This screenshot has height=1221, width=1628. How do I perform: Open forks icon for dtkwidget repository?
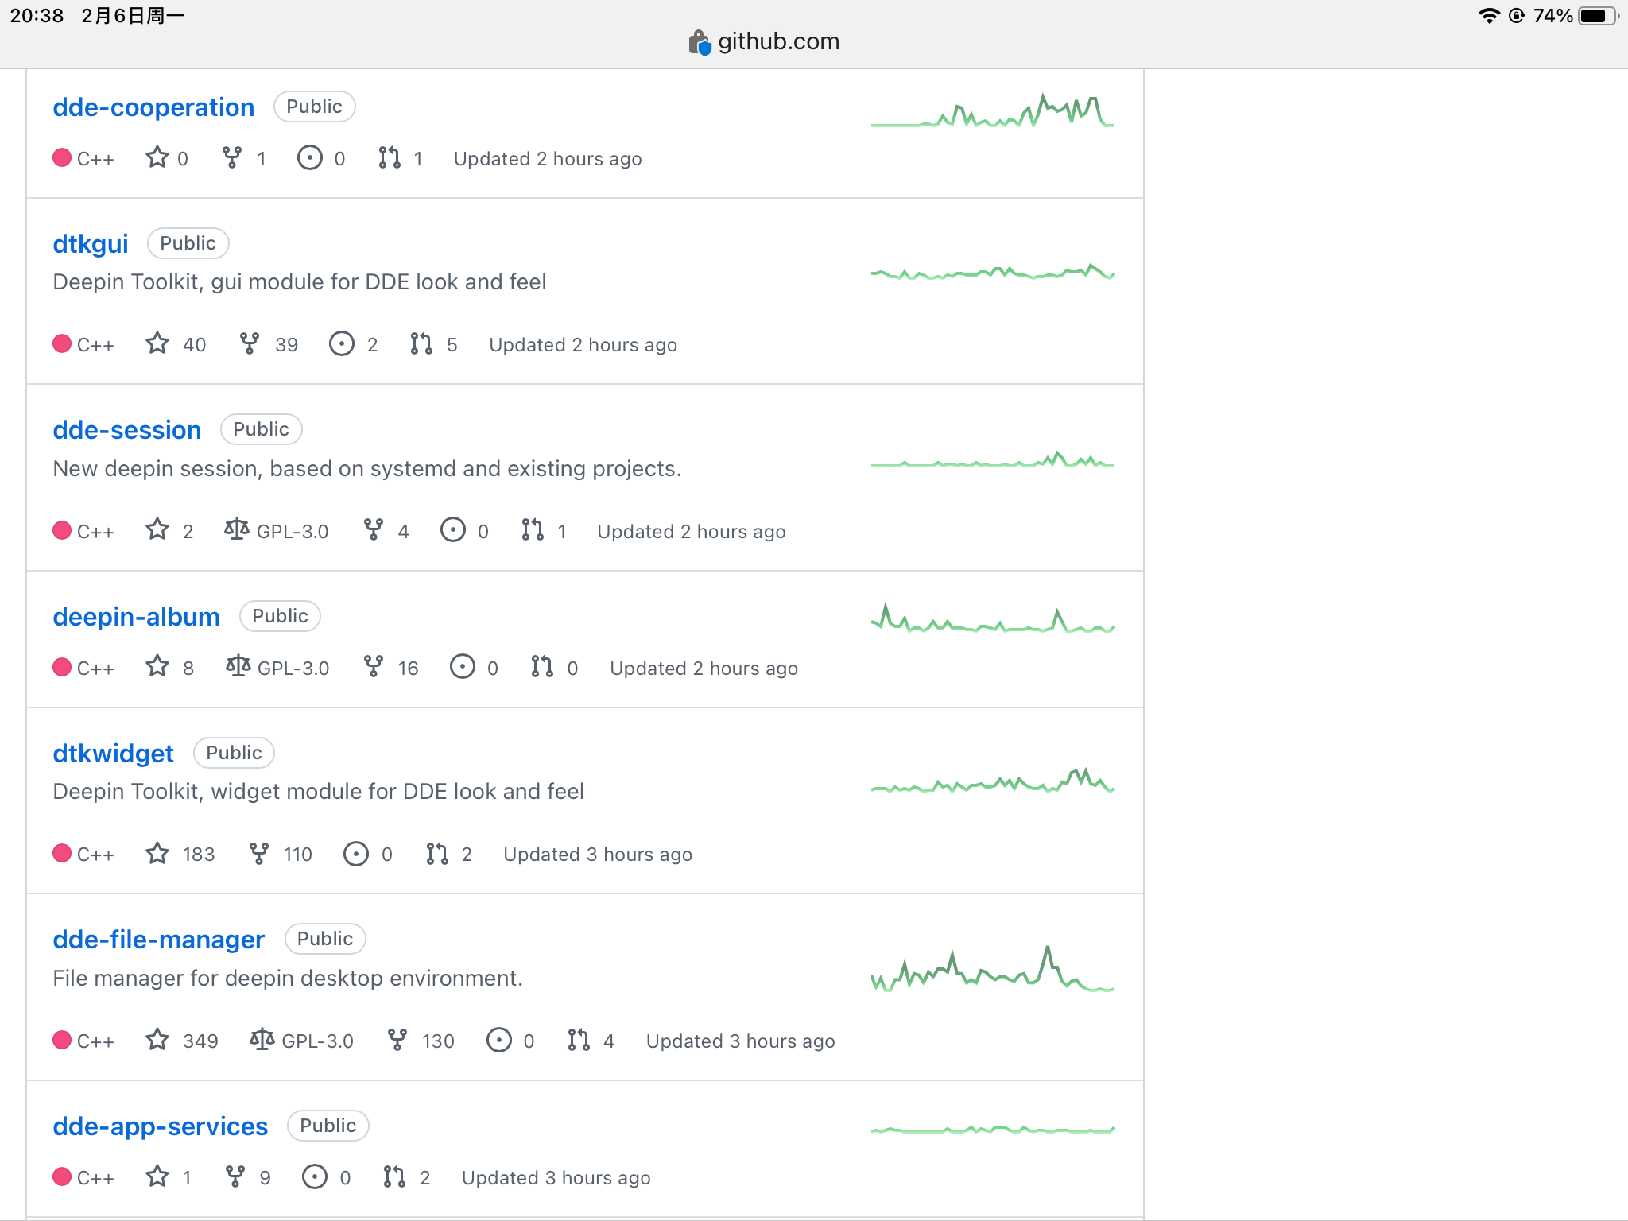[x=258, y=854]
